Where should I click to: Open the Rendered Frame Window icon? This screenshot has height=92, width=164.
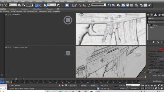point(145,5)
